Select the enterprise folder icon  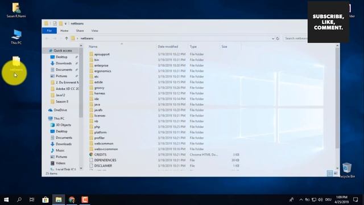pyautogui.click(x=91, y=65)
